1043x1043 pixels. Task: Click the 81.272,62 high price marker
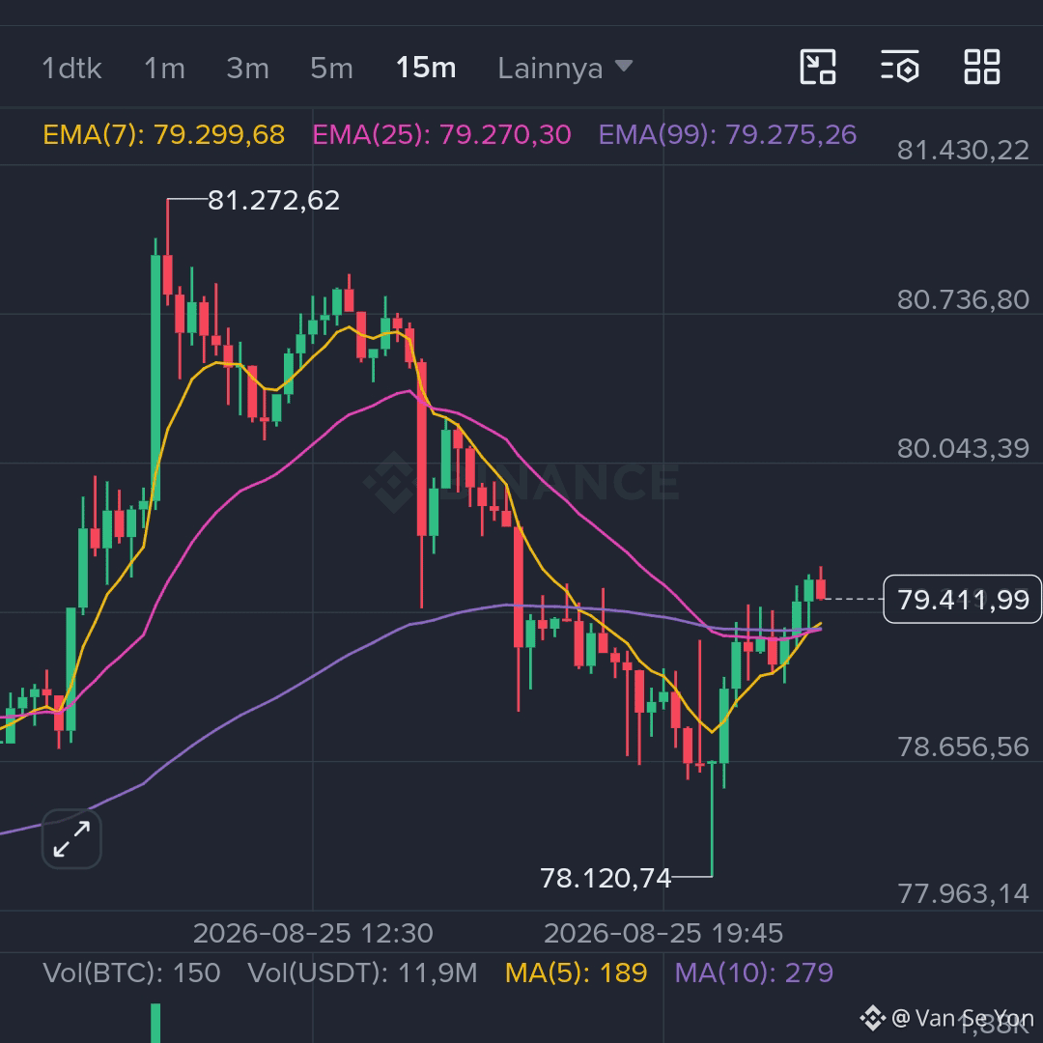(273, 200)
